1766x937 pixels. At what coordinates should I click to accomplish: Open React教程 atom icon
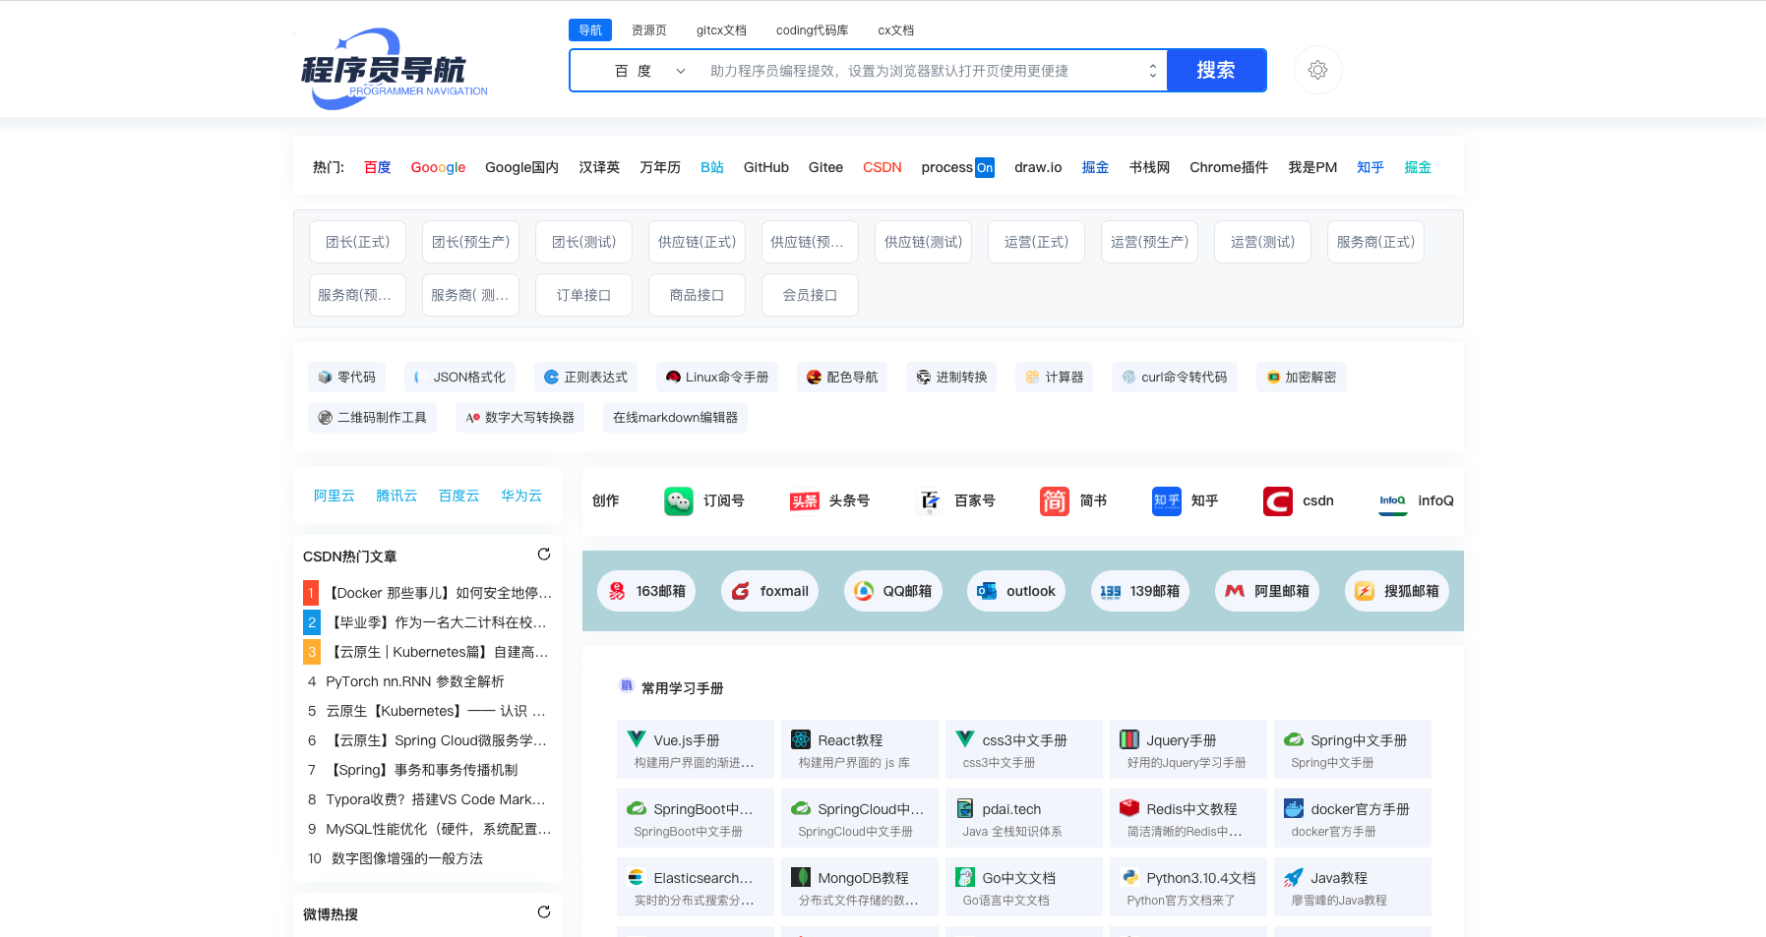(x=801, y=739)
